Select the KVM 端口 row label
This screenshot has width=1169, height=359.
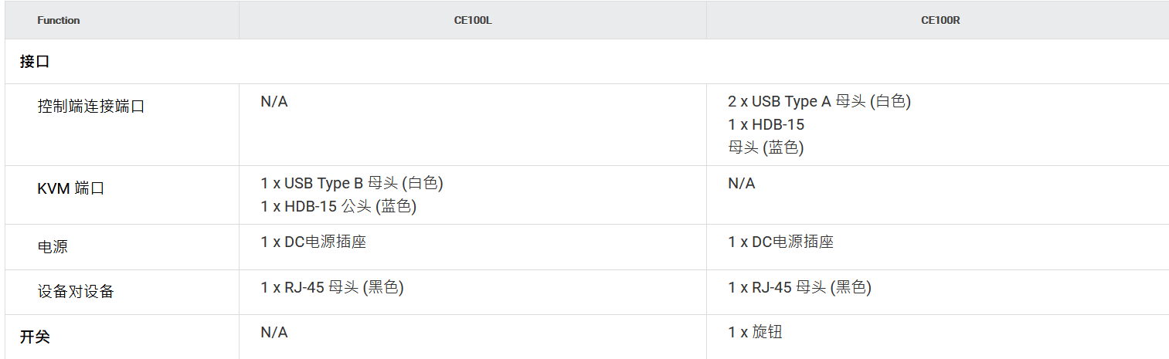pyautogui.click(x=70, y=188)
